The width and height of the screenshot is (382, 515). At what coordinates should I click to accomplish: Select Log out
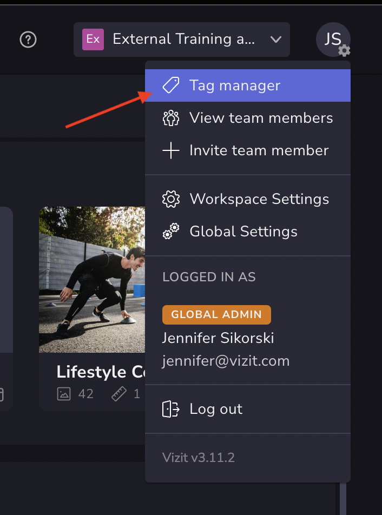coord(248,409)
